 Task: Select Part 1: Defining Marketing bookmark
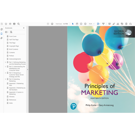[17, 63]
